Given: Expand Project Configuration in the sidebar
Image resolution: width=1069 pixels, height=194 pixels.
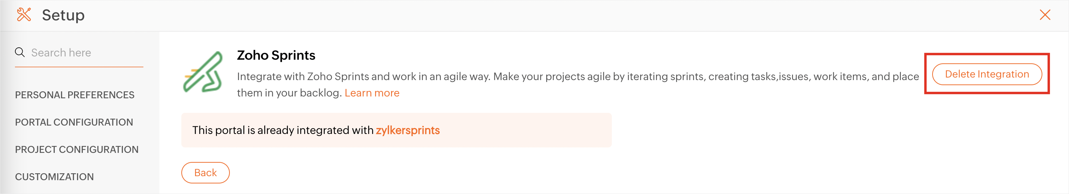Looking at the screenshot, I should pyautogui.click(x=77, y=150).
